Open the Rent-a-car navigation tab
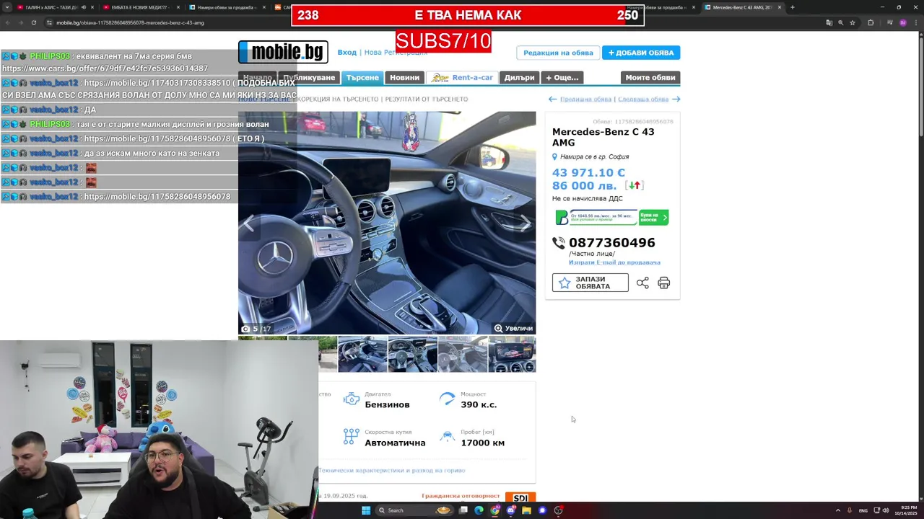Viewport: 924px width, 519px height. point(461,77)
